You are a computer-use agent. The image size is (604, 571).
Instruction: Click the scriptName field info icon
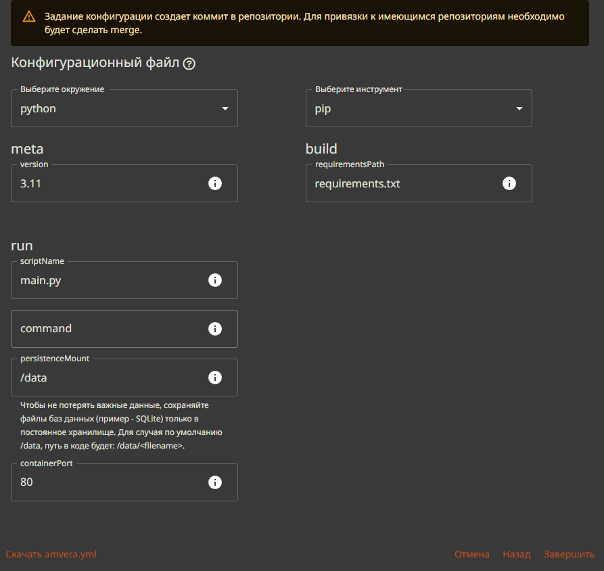tap(215, 280)
